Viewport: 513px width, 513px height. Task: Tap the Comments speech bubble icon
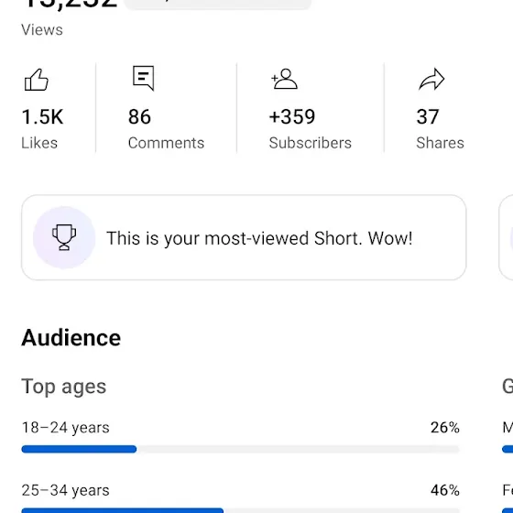[143, 78]
